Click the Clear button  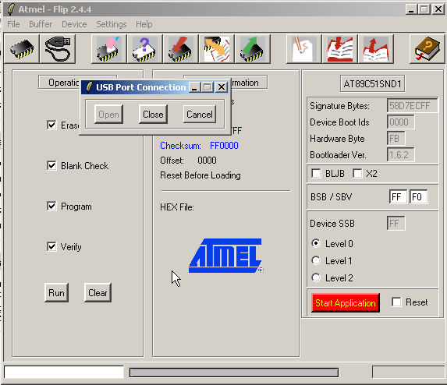click(x=98, y=293)
